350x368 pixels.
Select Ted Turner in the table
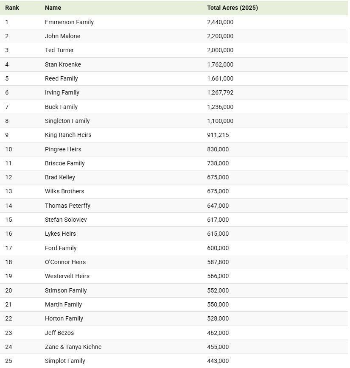pyautogui.click(x=59, y=50)
